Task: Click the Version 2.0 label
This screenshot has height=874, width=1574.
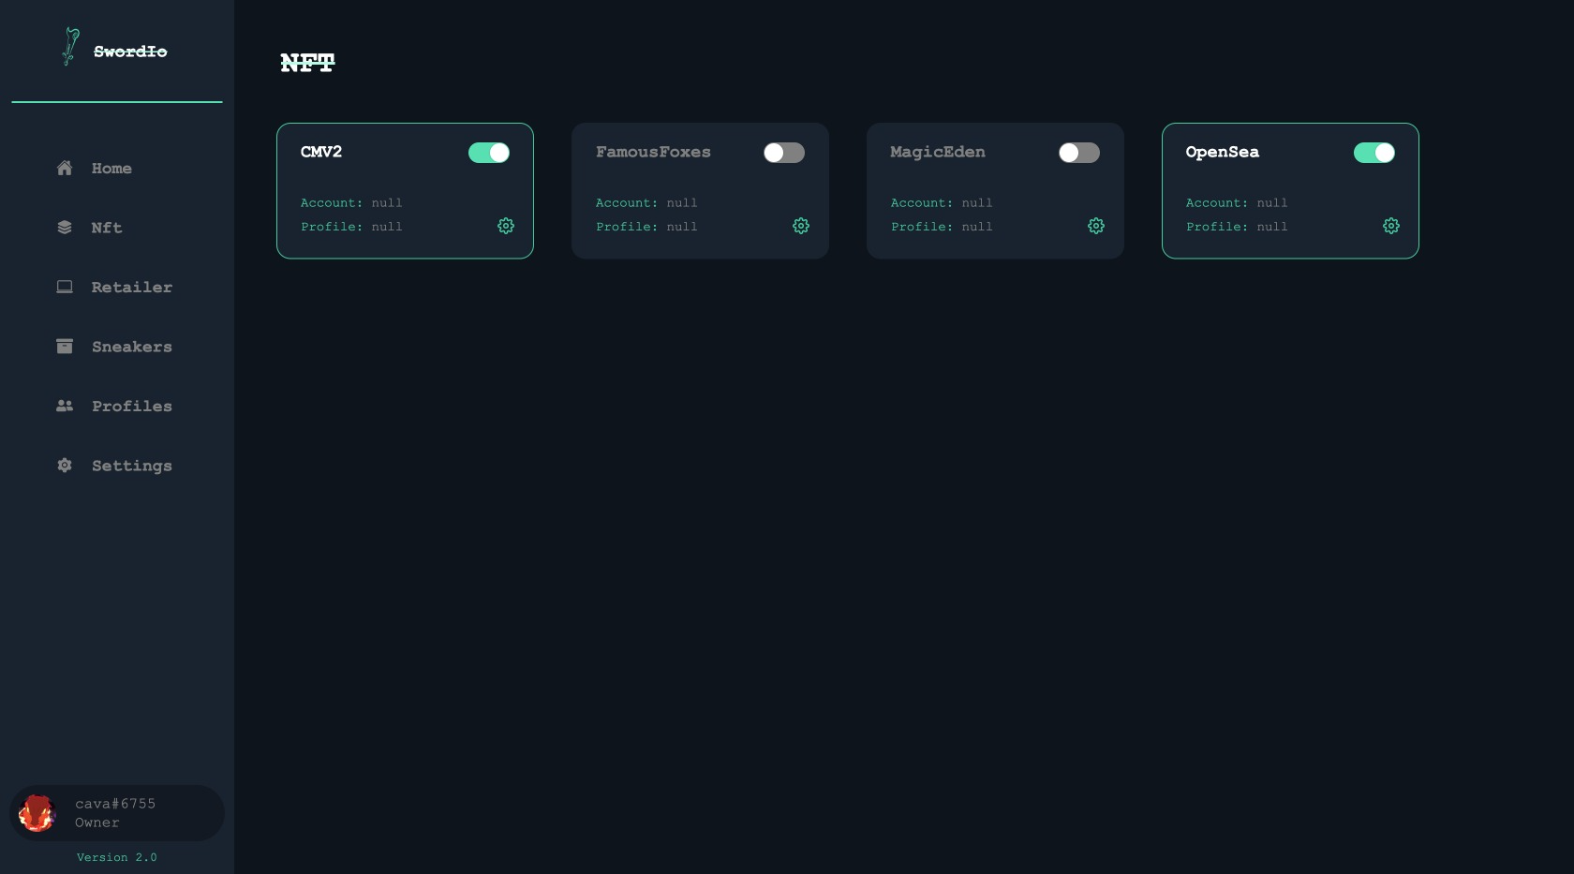Action: point(117,857)
